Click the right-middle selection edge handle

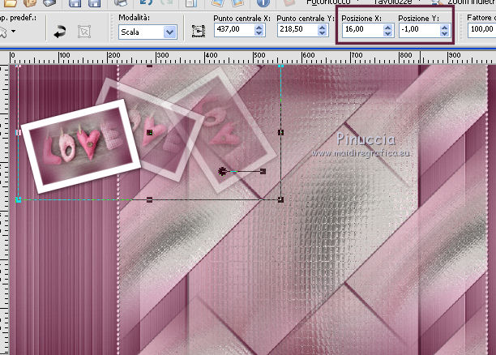pos(280,132)
